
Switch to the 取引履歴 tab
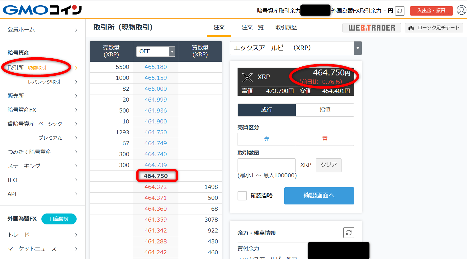click(286, 27)
